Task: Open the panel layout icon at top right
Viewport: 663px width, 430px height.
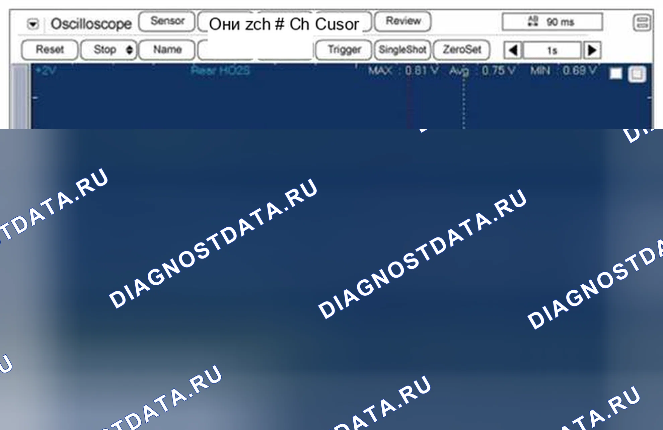Action: [642, 23]
